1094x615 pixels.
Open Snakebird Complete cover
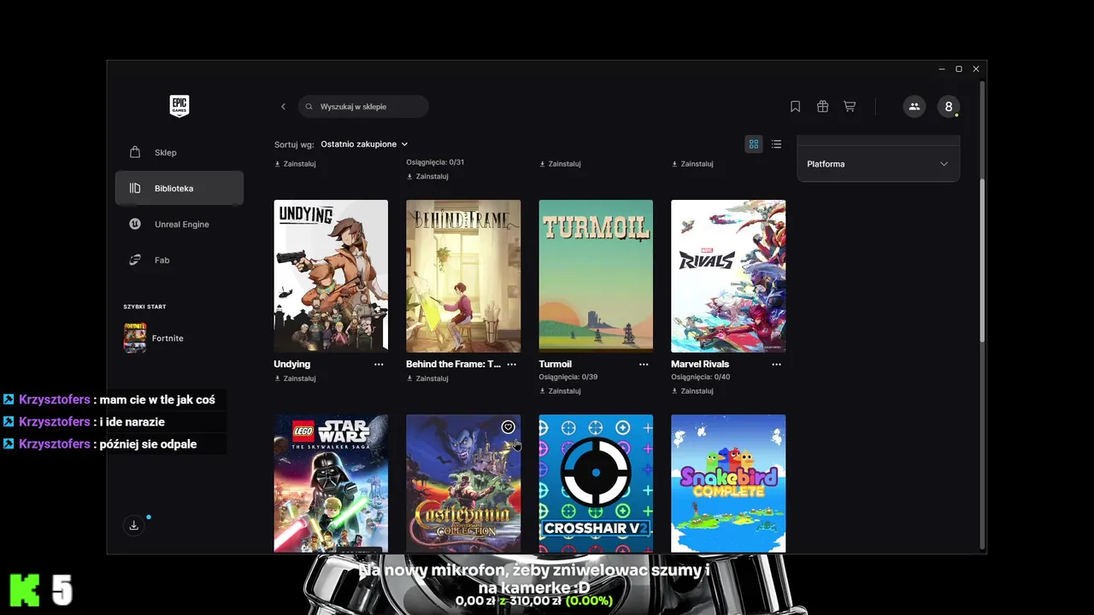pos(728,484)
